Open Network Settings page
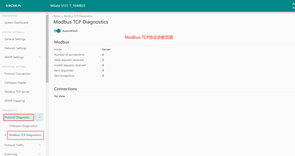The image size is (295, 156). [16, 48]
